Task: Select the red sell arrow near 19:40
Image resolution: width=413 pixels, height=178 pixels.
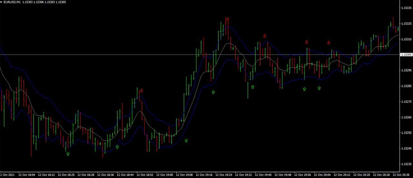Action: (265, 36)
